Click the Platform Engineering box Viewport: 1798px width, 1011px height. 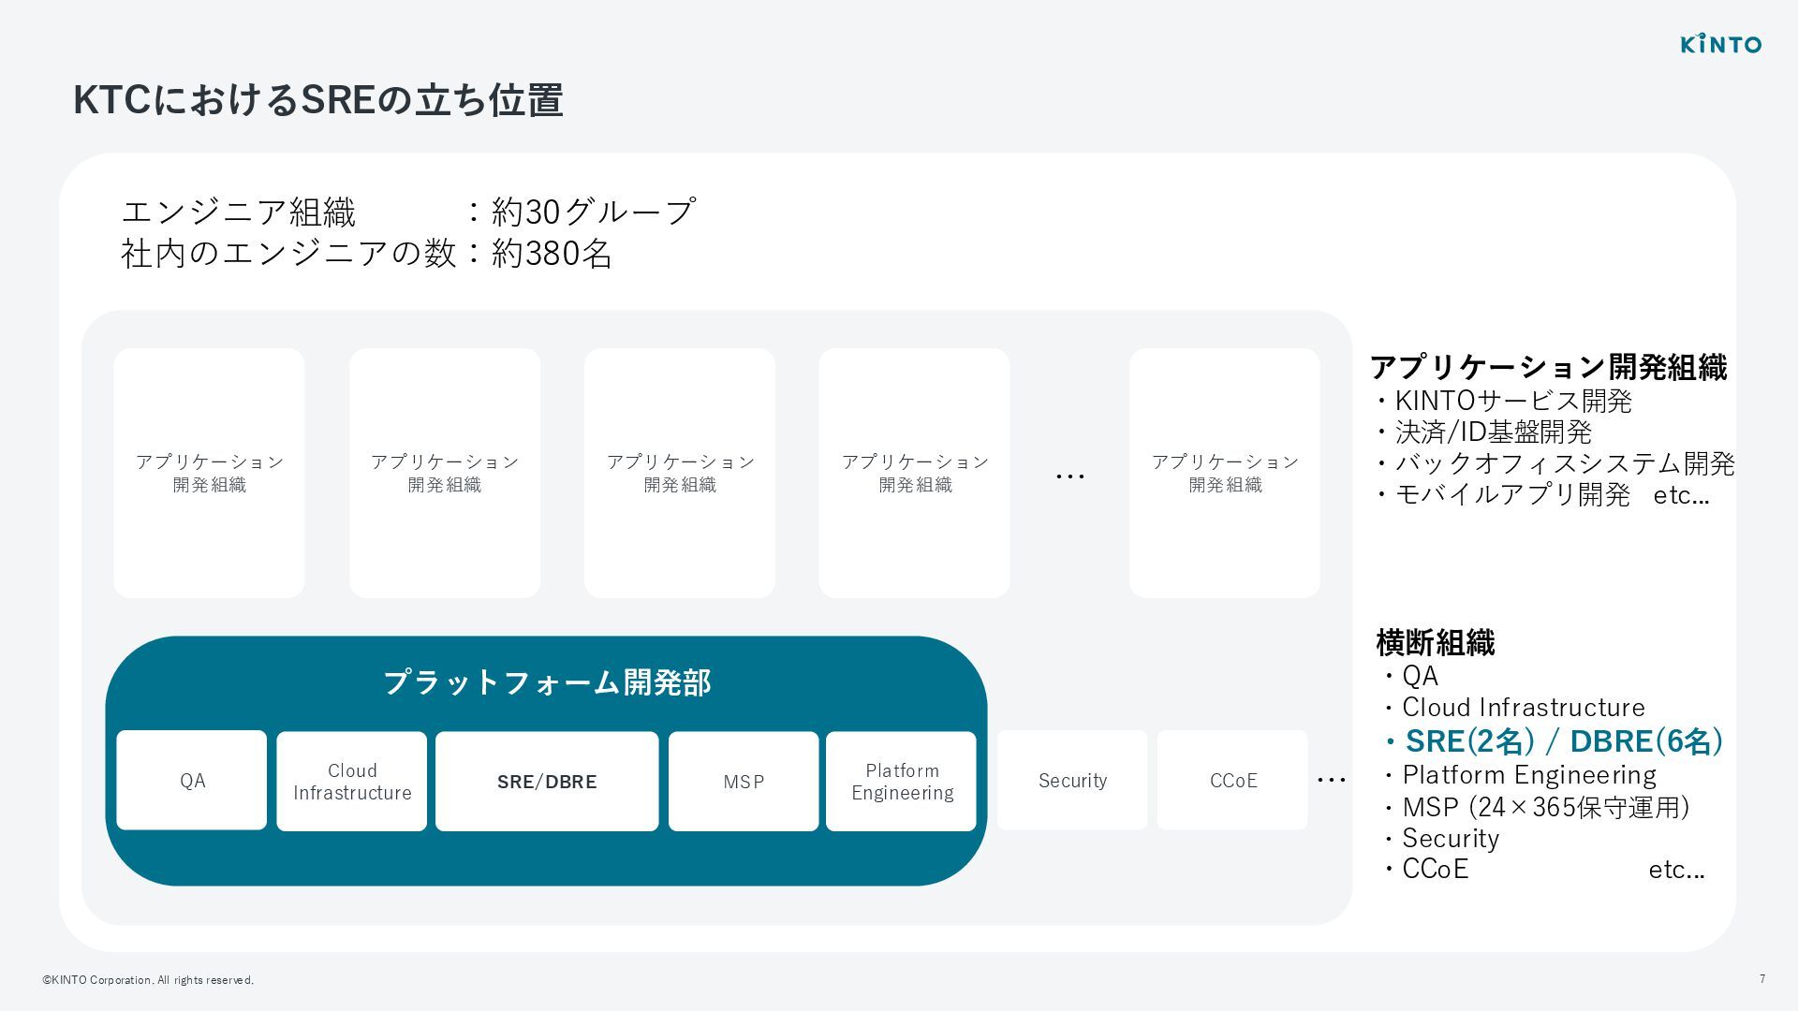(901, 782)
